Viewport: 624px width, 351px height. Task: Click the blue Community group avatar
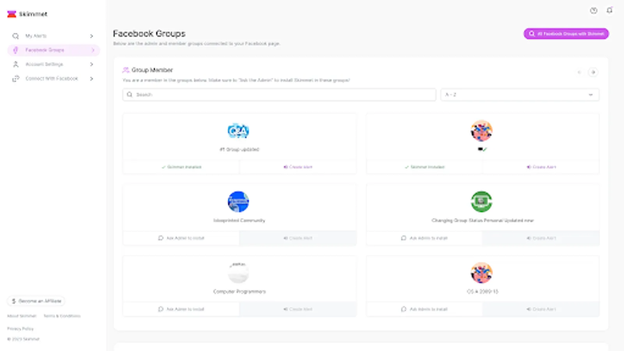[238, 202]
